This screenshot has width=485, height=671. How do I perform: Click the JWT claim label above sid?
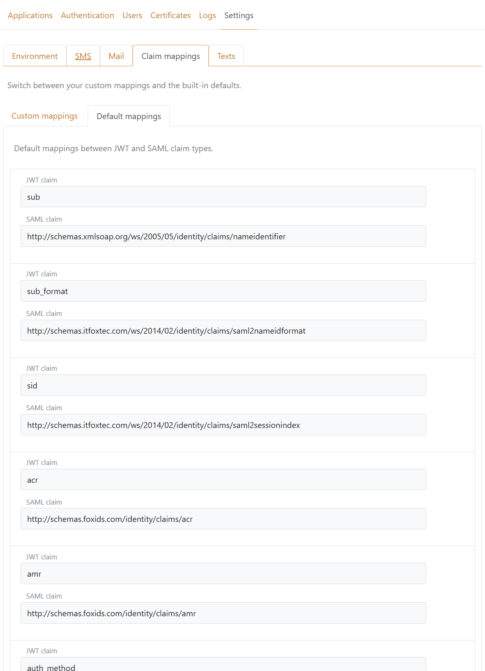(x=42, y=368)
